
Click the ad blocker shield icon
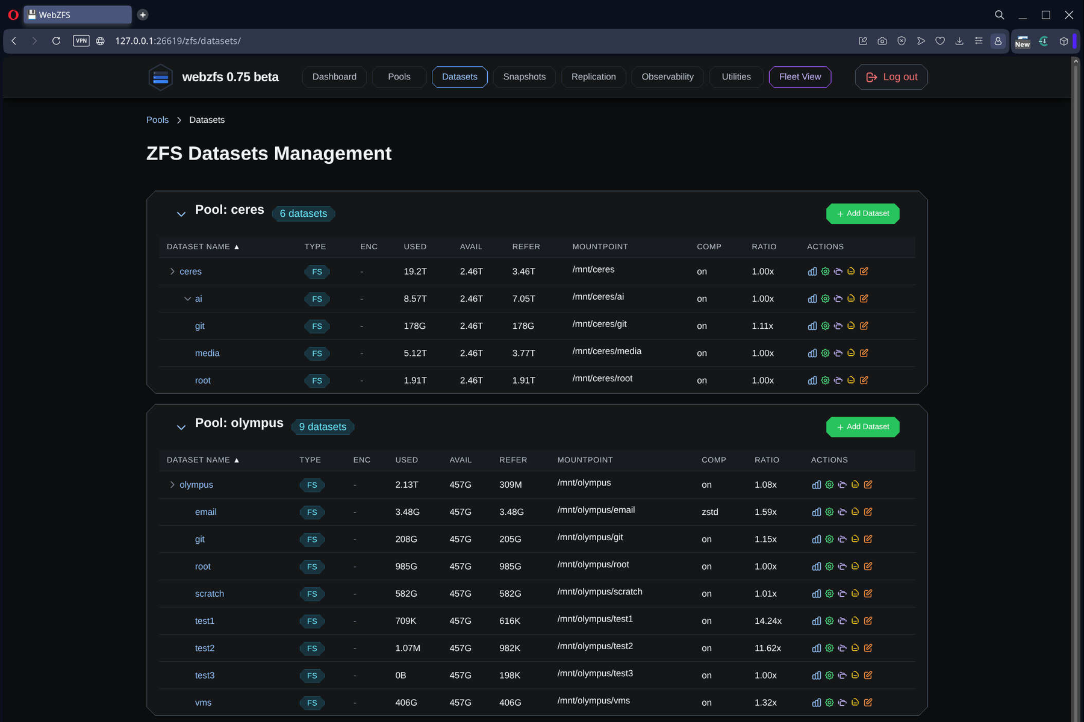coord(902,41)
